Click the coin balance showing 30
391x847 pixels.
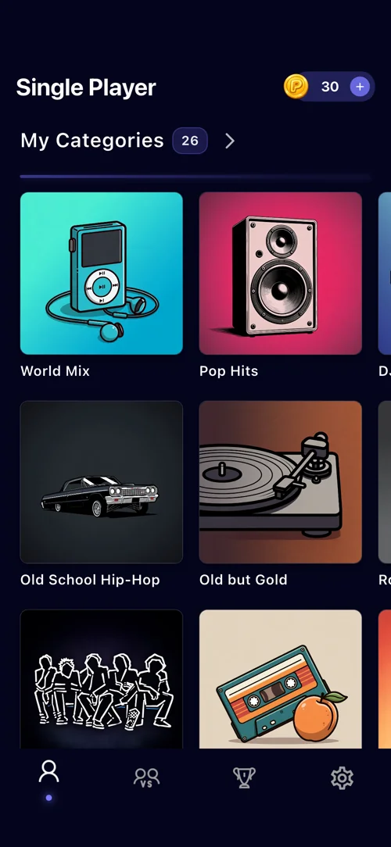pyautogui.click(x=330, y=87)
